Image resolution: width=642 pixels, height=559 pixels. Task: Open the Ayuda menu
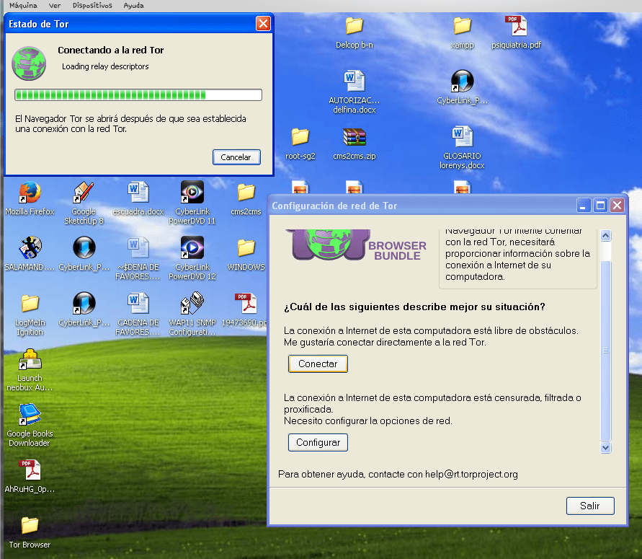pyautogui.click(x=133, y=5)
